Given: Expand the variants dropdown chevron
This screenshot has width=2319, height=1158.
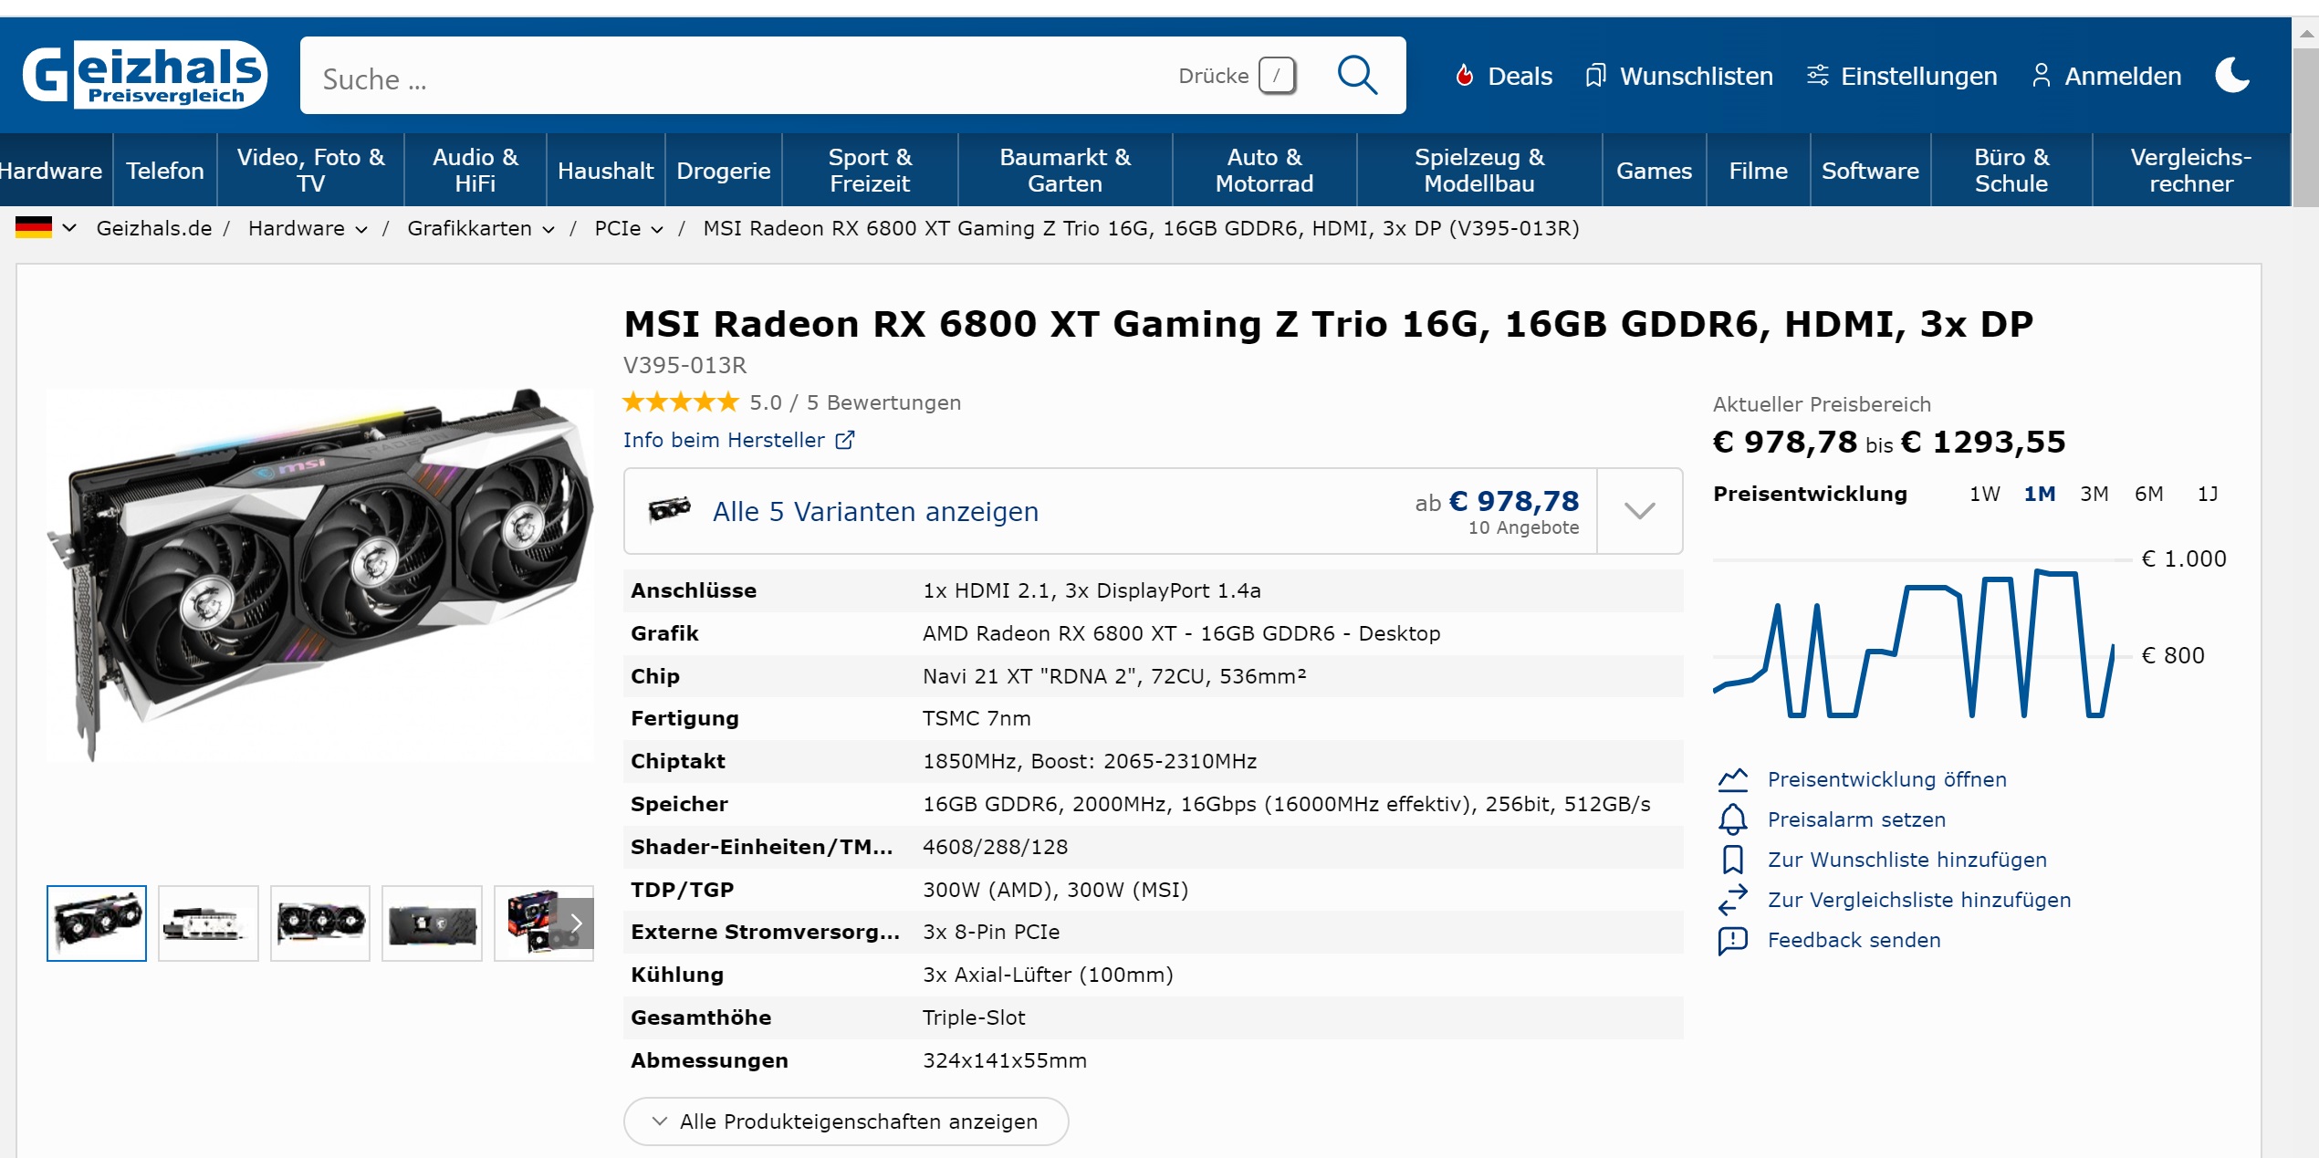Looking at the screenshot, I should point(1639,511).
